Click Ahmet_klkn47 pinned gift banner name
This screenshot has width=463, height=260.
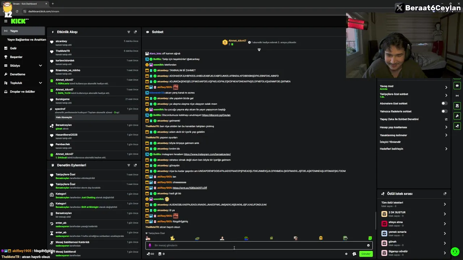click(x=237, y=41)
